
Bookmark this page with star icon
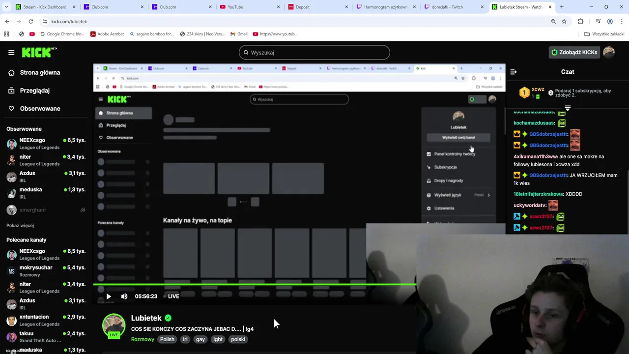point(564,21)
